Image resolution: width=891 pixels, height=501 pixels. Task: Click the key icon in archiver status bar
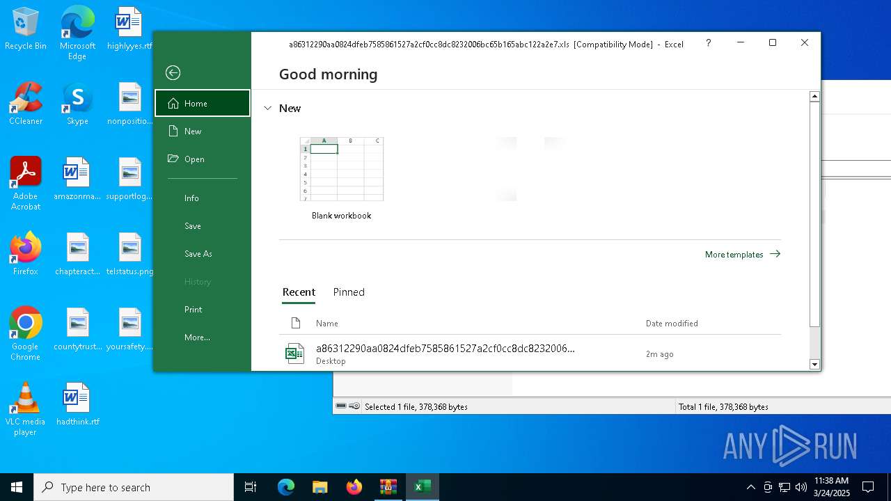pyautogui.click(x=354, y=406)
